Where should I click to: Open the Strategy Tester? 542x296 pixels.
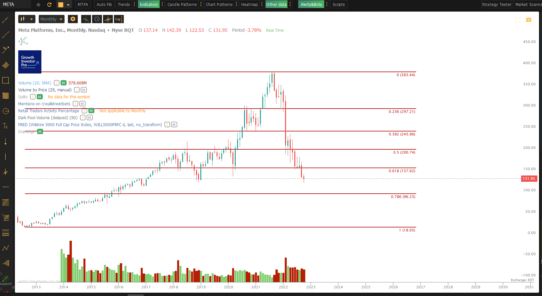click(x=497, y=4)
